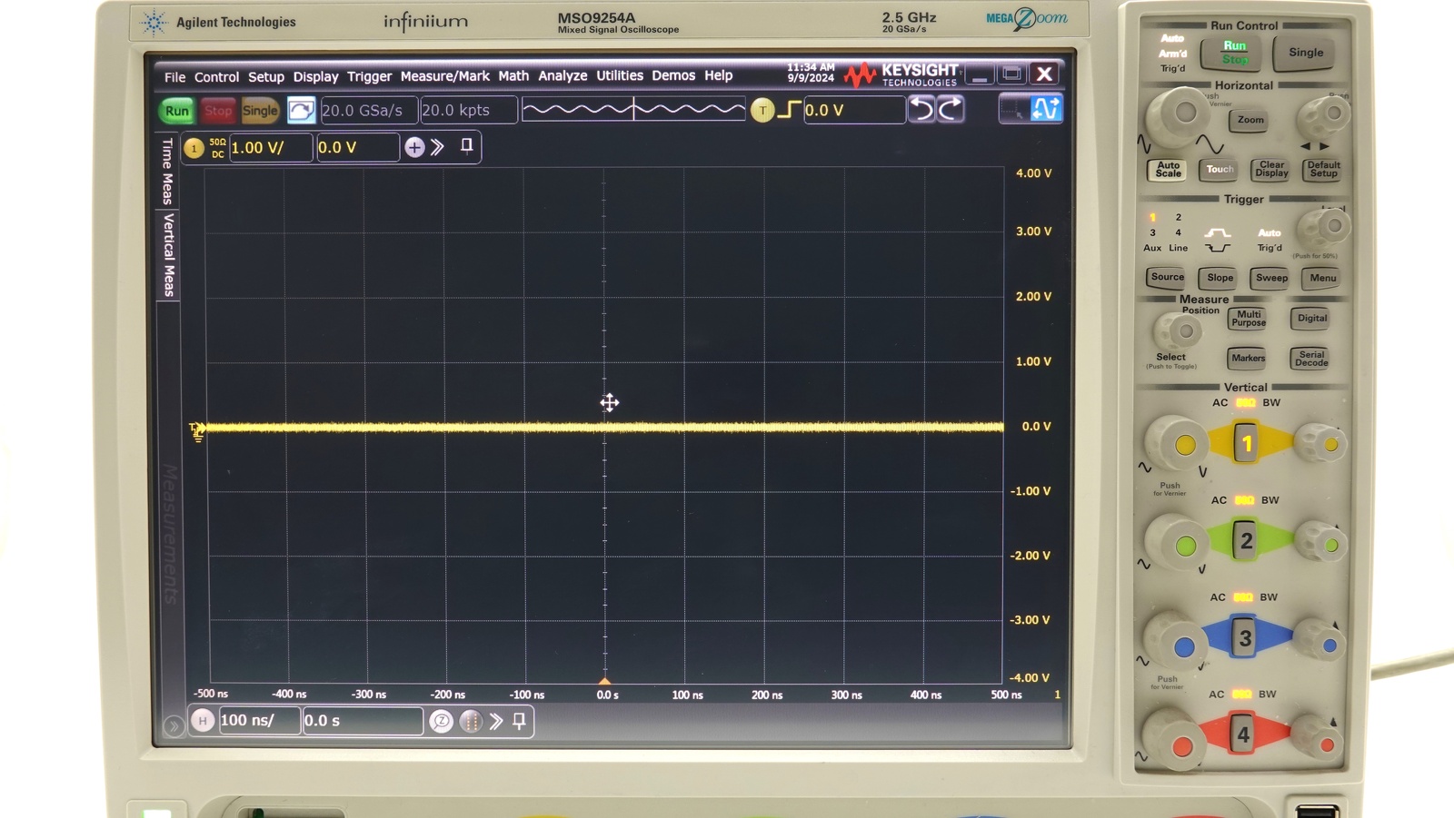Push the Auto Scale hardware key
The height and width of the screenshot is (818, 1454).
tap(1168, 170)
